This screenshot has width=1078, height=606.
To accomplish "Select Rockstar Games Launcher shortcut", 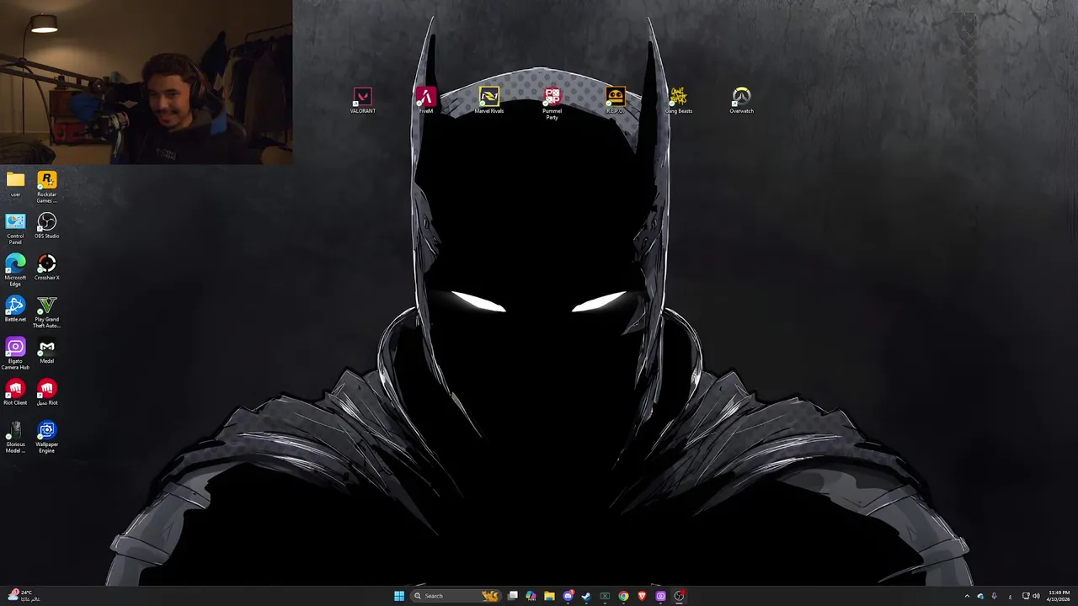I will (x=47, y=187).
